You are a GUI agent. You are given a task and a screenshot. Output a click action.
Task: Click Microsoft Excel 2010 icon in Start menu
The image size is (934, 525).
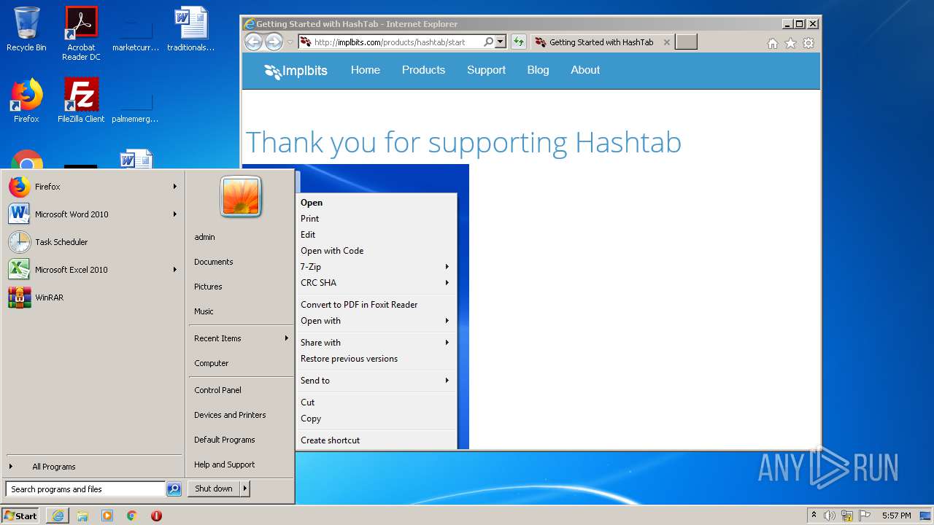coord(20,270)
